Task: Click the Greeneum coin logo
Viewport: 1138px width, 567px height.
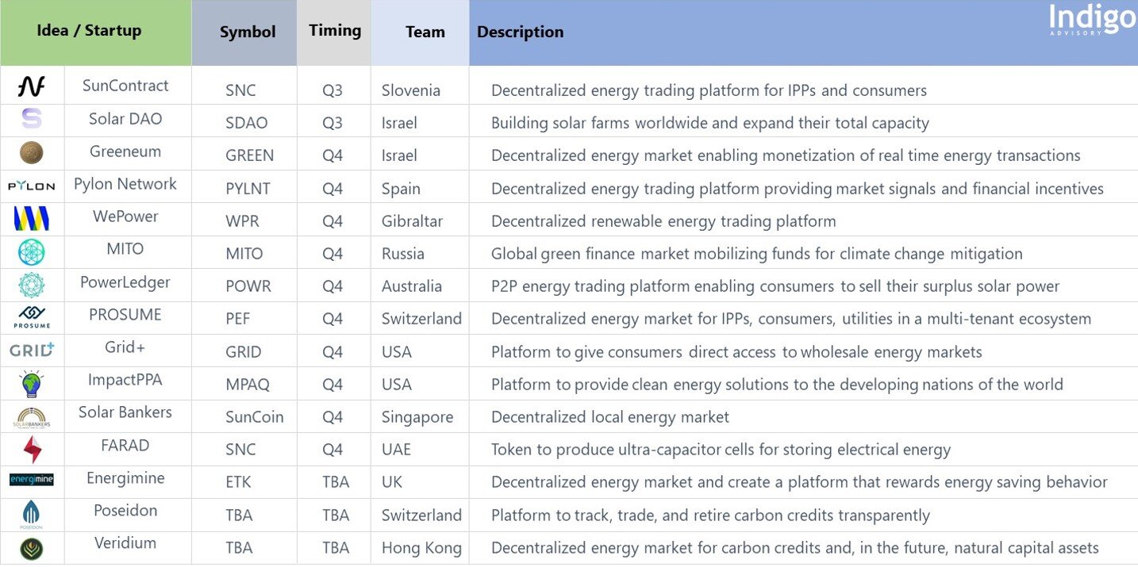Action: coord(31,152)
